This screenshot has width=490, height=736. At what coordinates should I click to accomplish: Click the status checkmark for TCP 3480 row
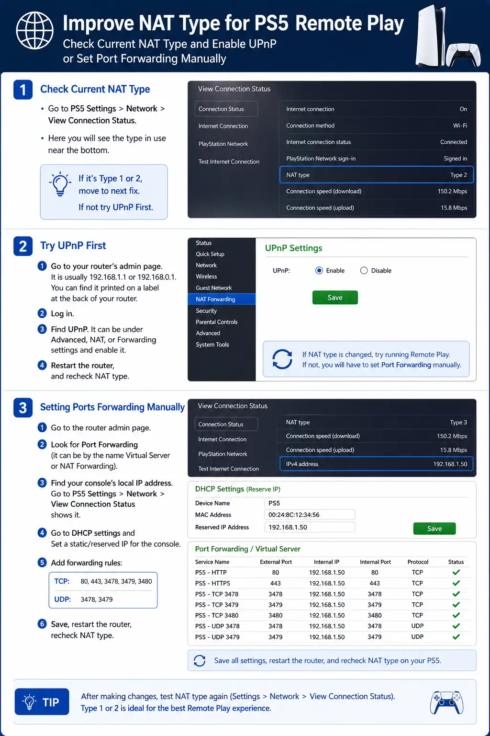pyautogui.click(x=456, y=615)
